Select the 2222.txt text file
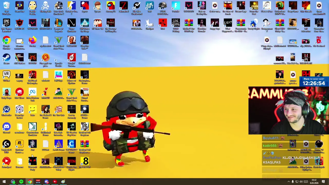 [45, 145]
